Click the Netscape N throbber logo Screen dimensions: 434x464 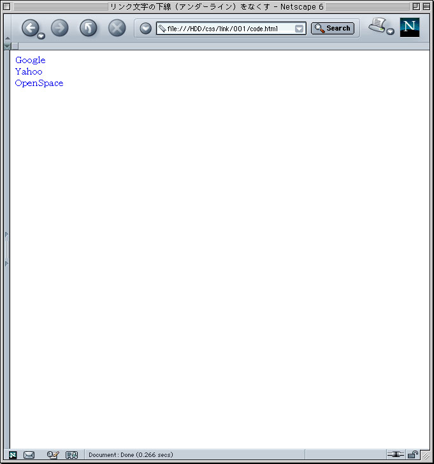click(409, 27)
